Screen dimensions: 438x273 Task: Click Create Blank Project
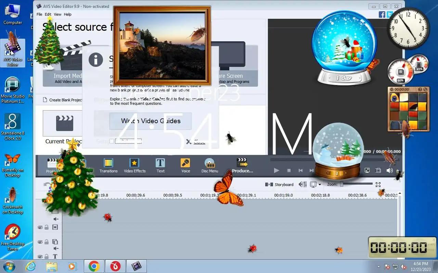pos(63,100)
